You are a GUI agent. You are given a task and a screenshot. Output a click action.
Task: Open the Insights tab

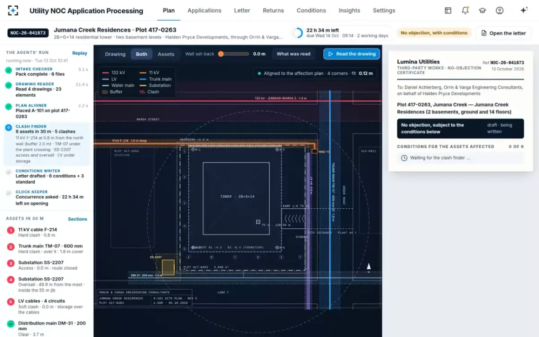[349, 10]
